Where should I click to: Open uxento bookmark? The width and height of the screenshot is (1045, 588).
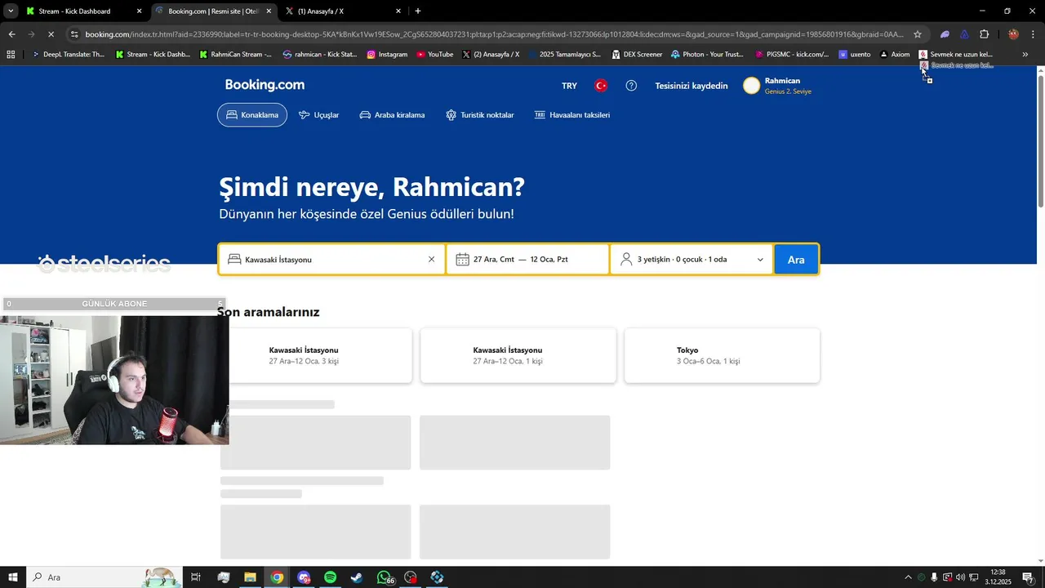[855, 55]
